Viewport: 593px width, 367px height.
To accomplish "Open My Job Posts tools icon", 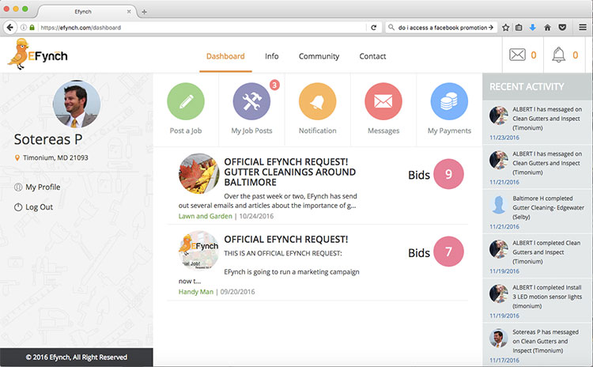I will pos(251,102).
